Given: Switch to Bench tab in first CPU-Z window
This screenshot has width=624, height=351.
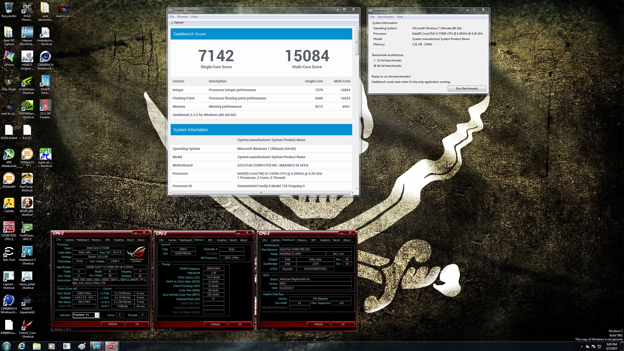Looking at the screenshot, I should tap(130, 240).
